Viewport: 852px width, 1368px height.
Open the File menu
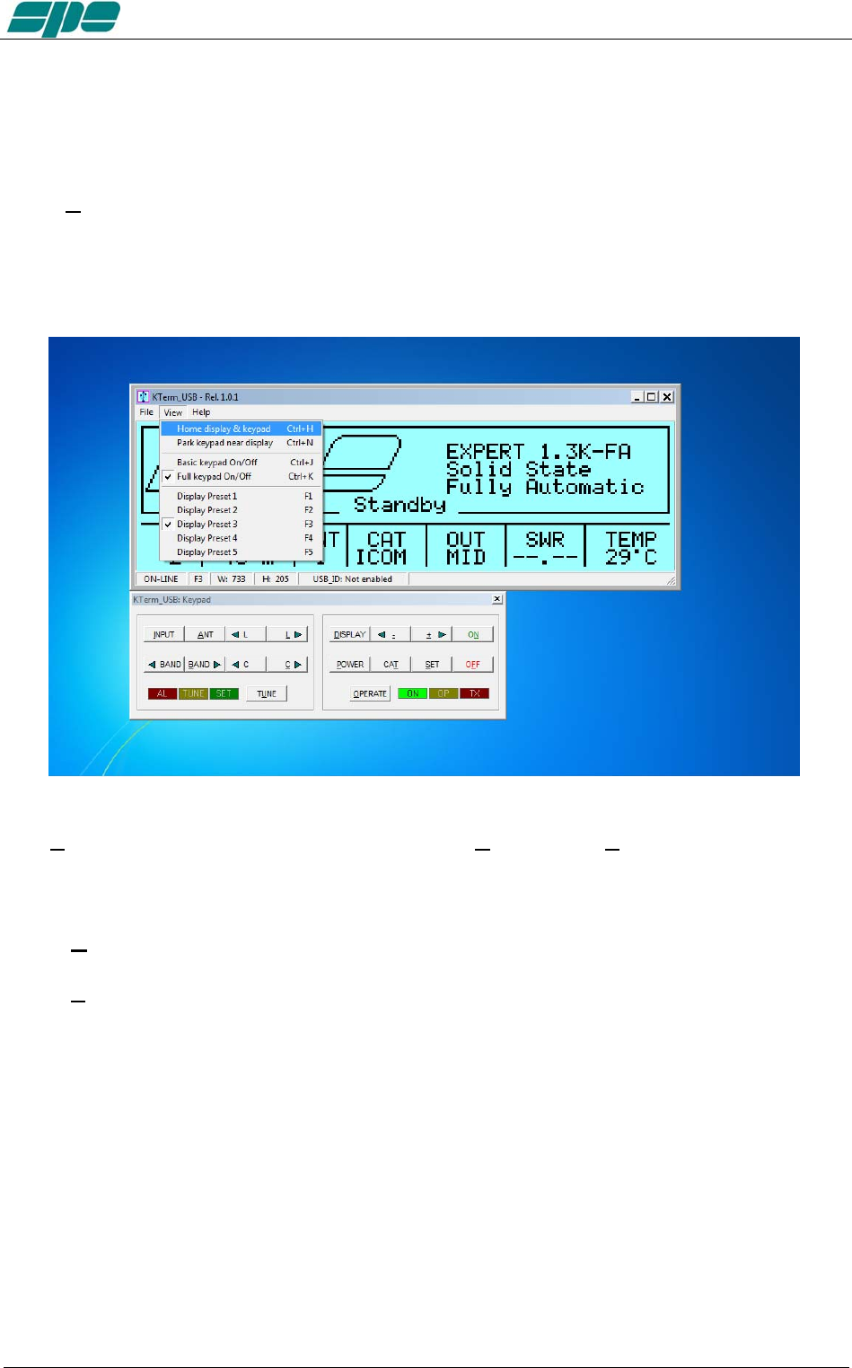146,412
